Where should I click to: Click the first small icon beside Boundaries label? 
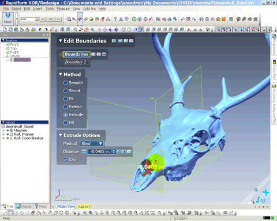(x=93, y=54)
